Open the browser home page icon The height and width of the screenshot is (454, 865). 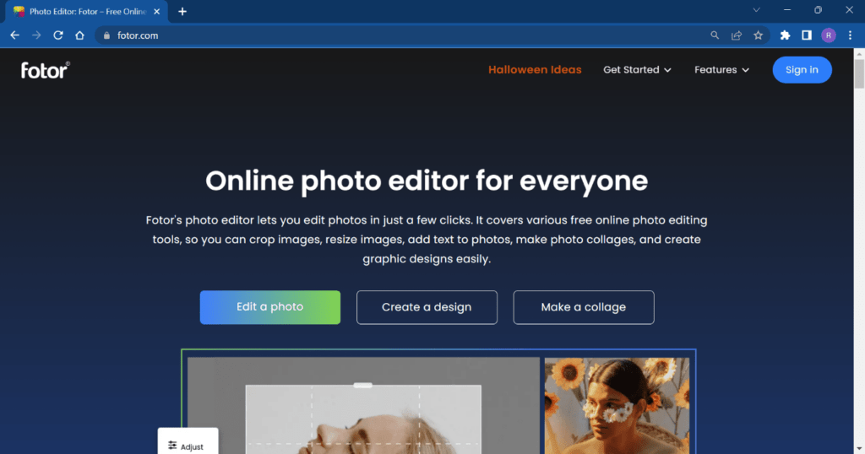79,35
